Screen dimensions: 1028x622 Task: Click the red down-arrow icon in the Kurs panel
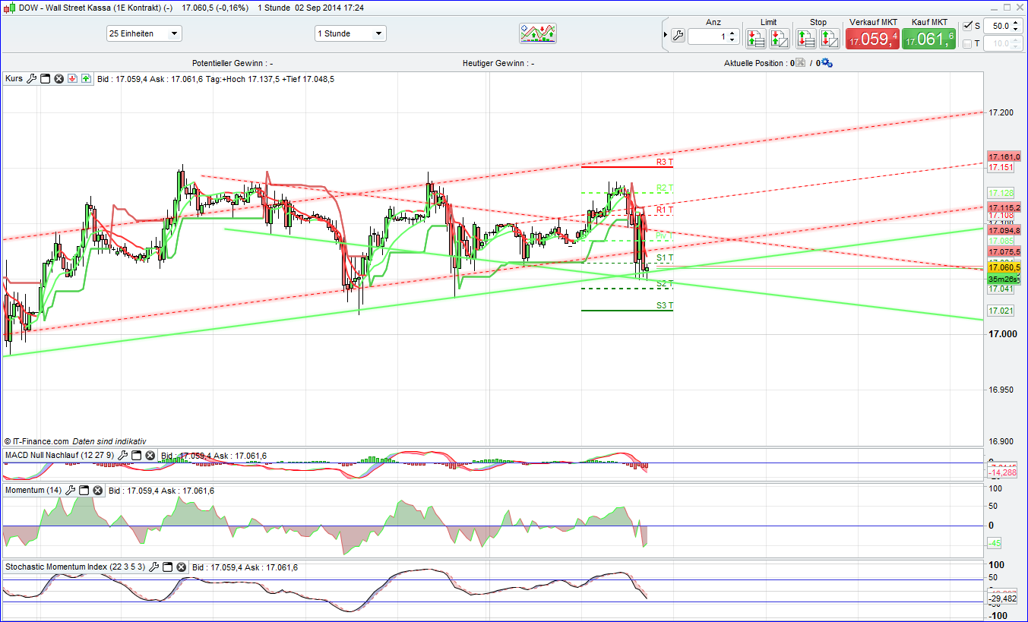[71, 78]
